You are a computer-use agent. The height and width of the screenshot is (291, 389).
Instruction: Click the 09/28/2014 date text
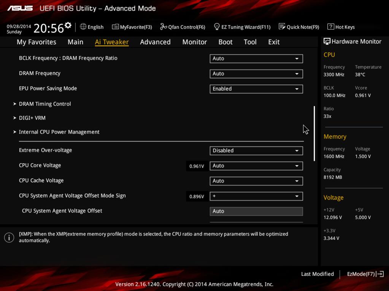click(x=19, y=26)
